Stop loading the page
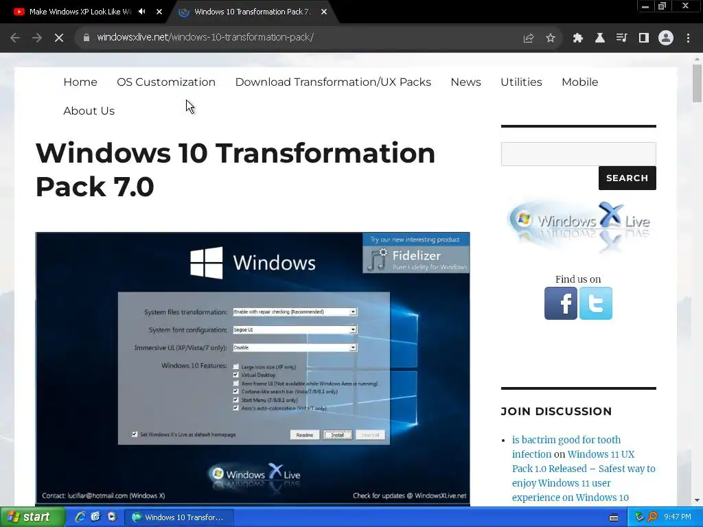This screenshot has height=527, width=703. pyautogui.click(x=59, y=38)
